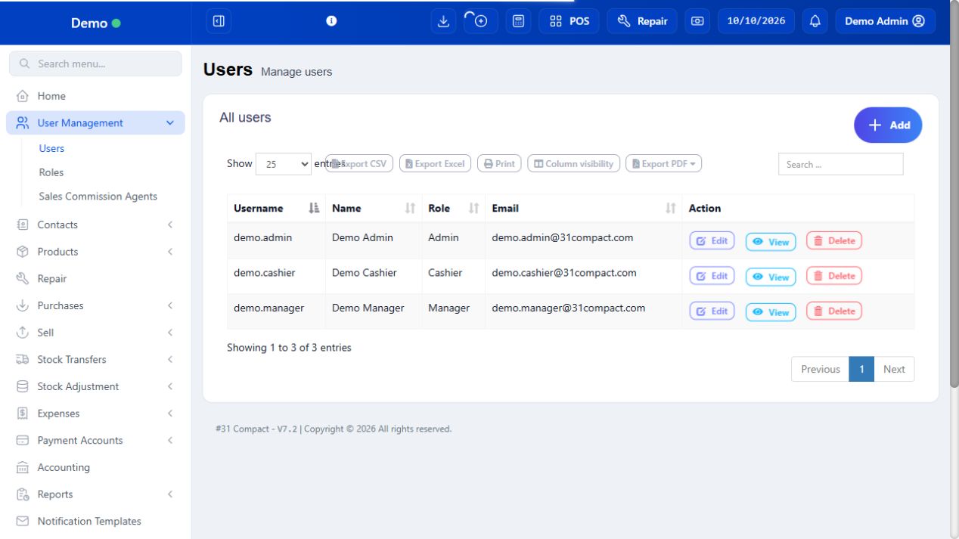This screenshot has width=959, height=539.
Task: Go to the Next page
Action: click(x=894, y=369)
